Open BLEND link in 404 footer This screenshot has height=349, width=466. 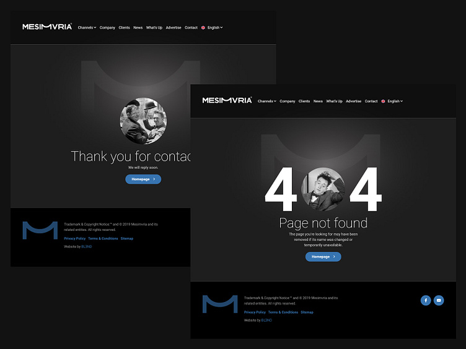click(266, 320)
